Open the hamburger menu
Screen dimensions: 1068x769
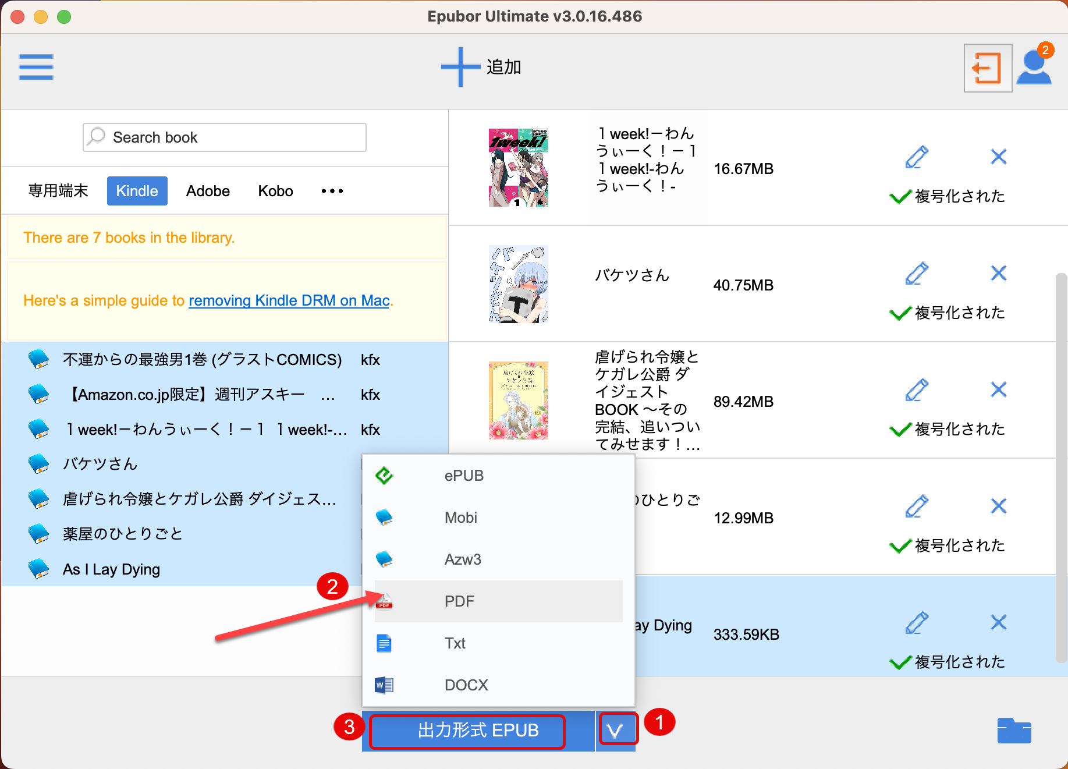(x=36, y=67)
